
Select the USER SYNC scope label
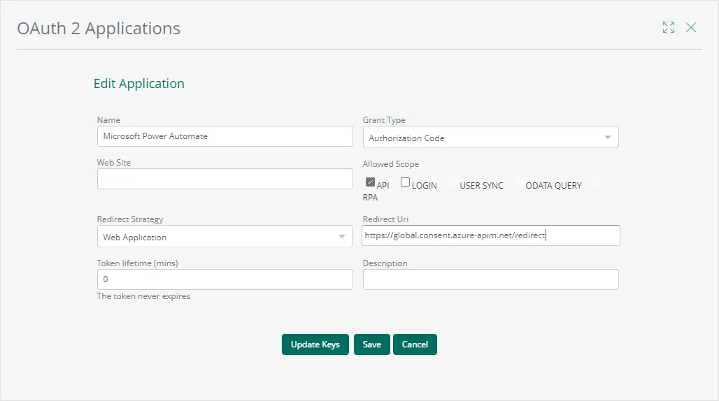point(481,185)
